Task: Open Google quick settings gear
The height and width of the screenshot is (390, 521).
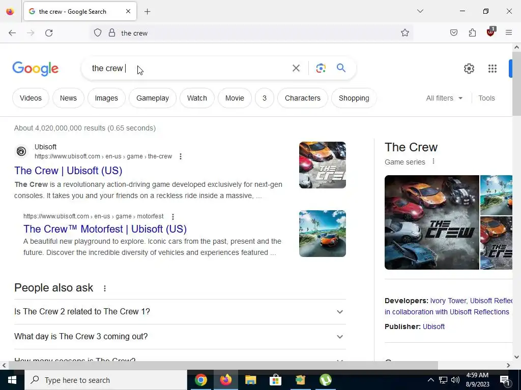Action: click(x=469, y=69)
